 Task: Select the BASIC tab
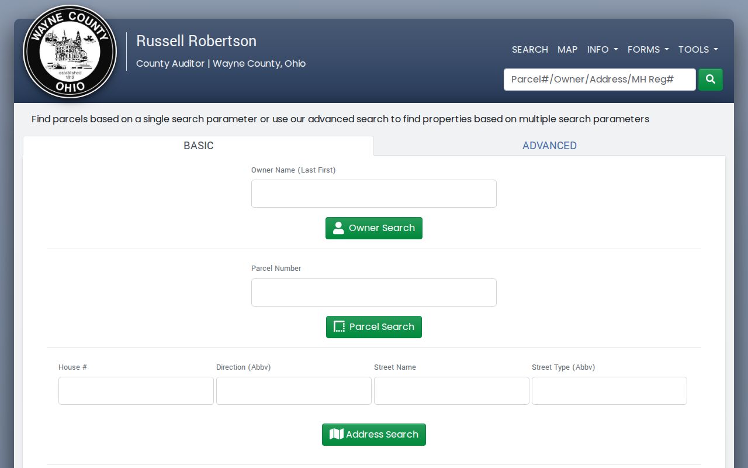point(199,146)
